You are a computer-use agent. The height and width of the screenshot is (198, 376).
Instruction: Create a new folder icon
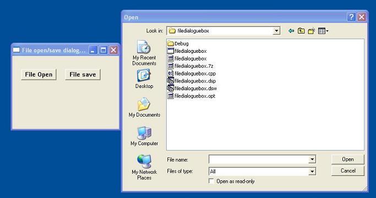click(x=311, y=31)
